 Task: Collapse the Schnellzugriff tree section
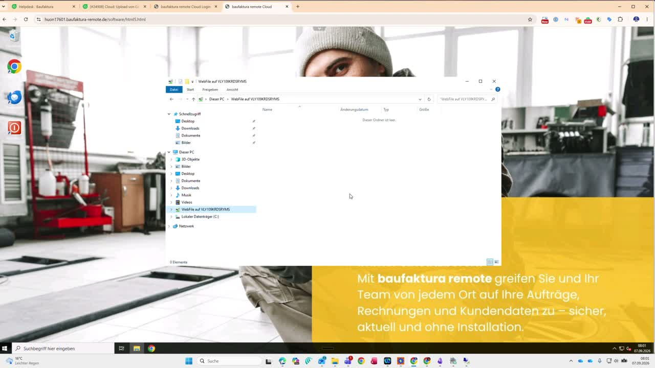[169, 114]
